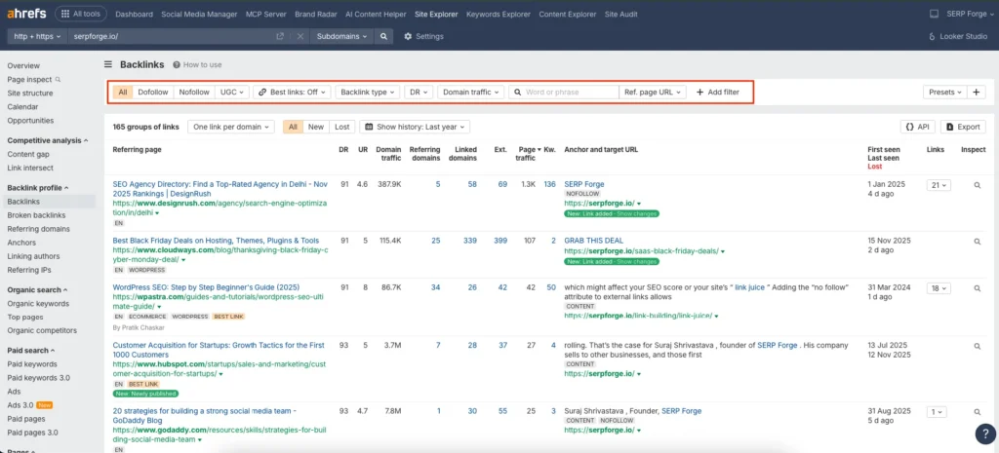Open Referring domains in the sidebar
This screenshot has width=999, height=453.
(36, 229)
